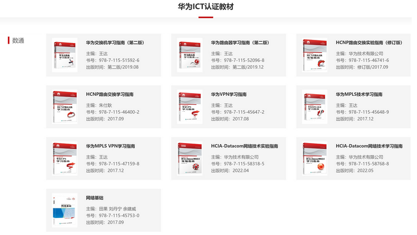The width and height of the screenshot is (417, 235).
Task: Click the 华为MPLS技术学习指南 title text
Action: click(x=358, y=94)
